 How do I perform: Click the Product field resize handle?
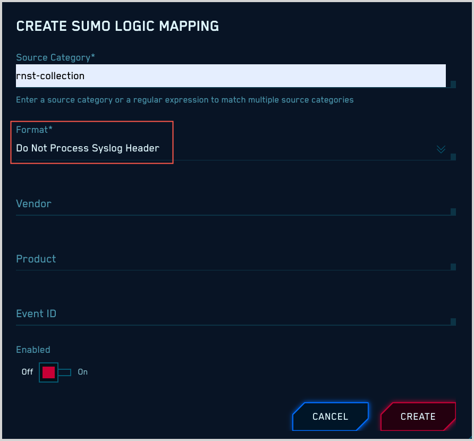(452, 267)
